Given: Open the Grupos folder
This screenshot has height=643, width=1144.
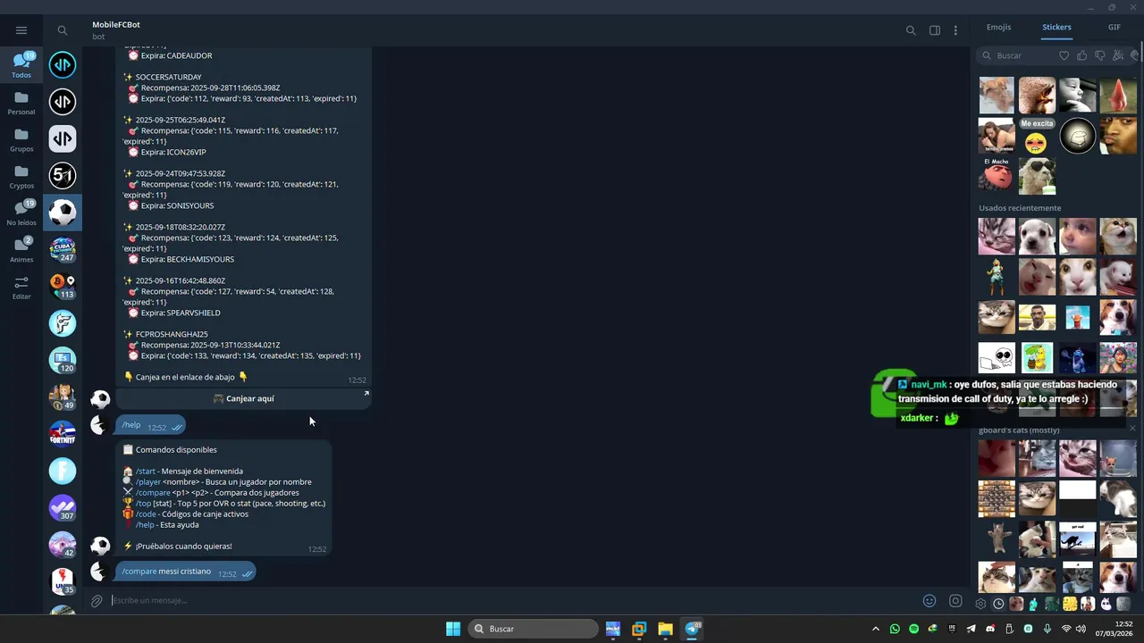Looking at the screenshot, I should click(21, 139).
